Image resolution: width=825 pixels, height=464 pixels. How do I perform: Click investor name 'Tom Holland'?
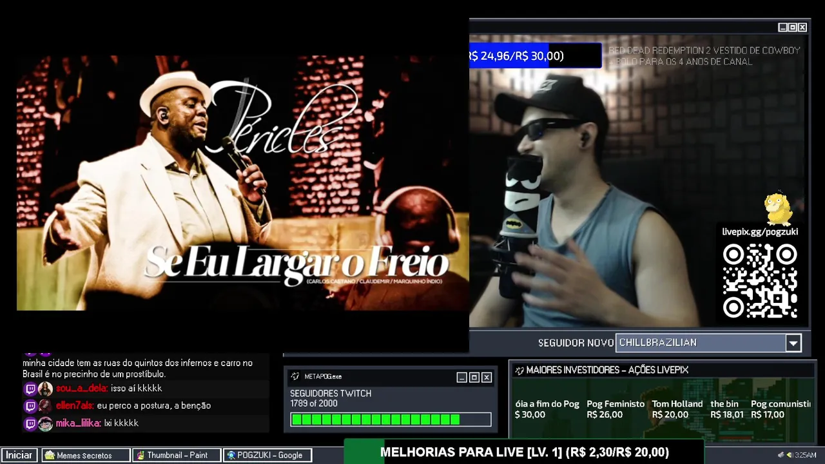click(677, 404)
